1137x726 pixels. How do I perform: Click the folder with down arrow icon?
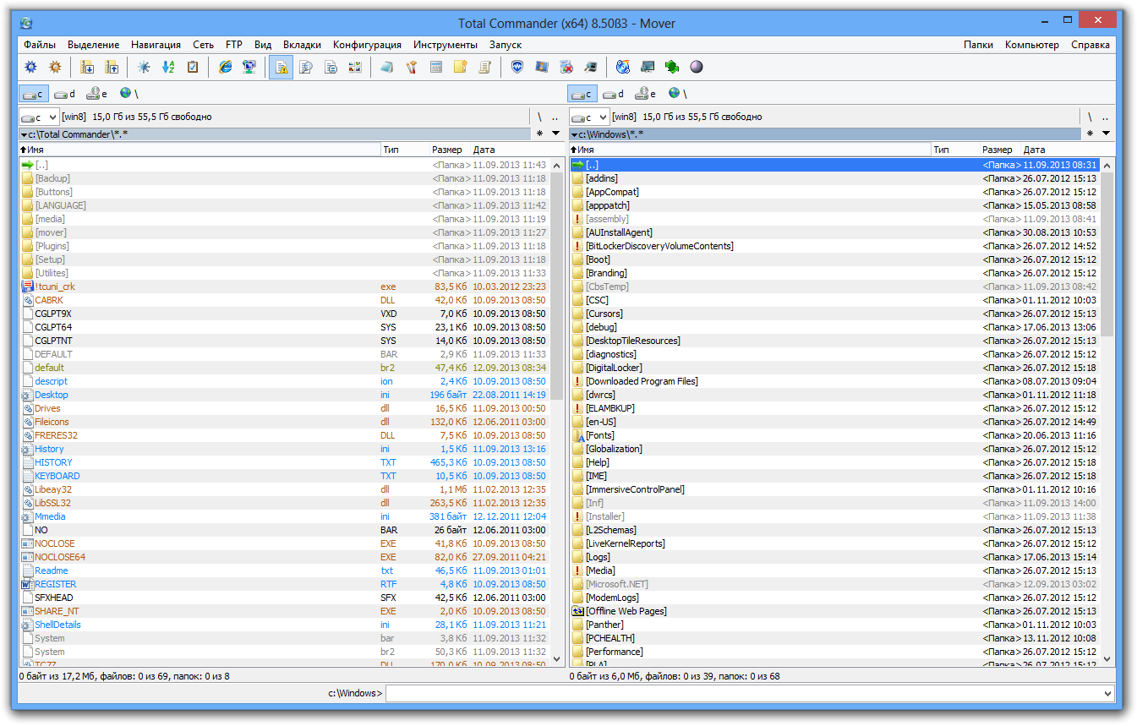point(87,68)
